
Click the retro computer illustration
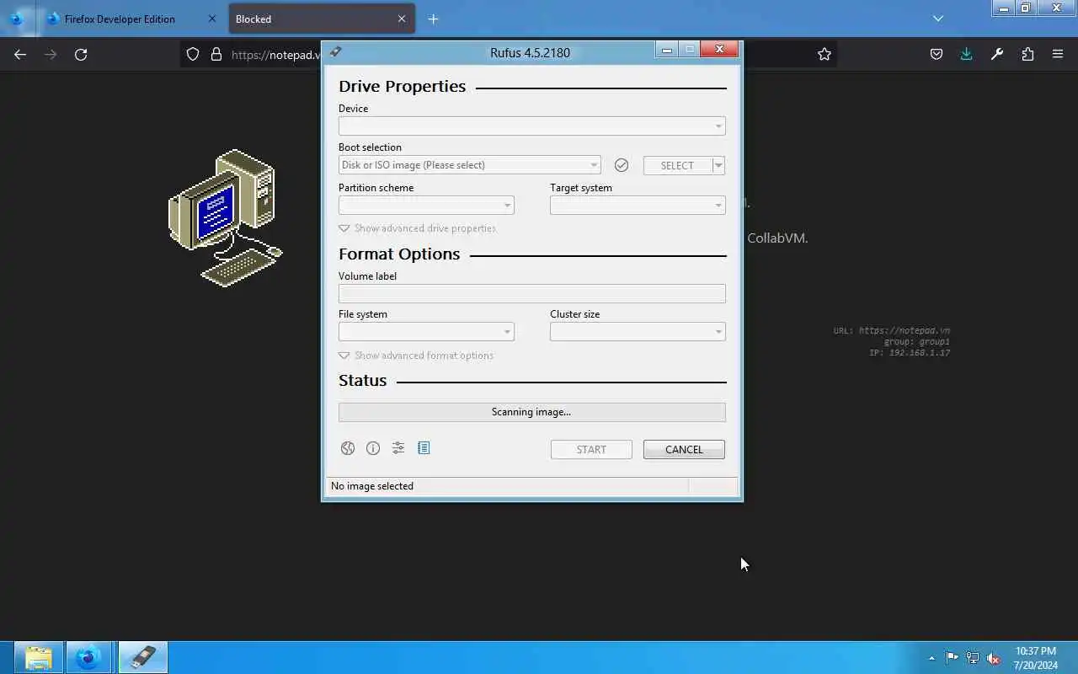pyautogui.click(x=226, y=217)
